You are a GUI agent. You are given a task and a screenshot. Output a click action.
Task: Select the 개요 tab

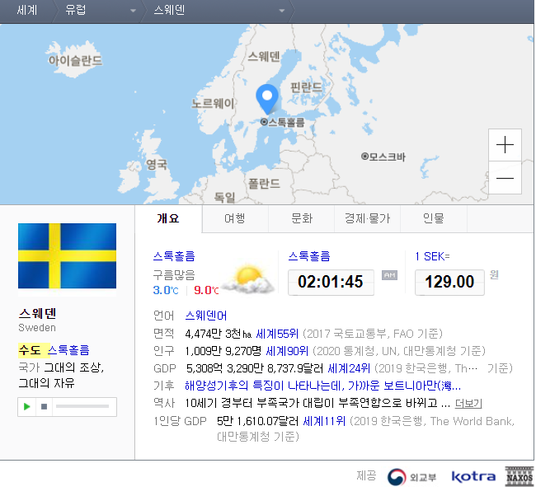(168, 218)
